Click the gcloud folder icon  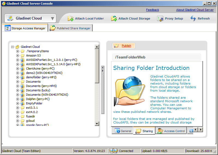click(23, 121)
